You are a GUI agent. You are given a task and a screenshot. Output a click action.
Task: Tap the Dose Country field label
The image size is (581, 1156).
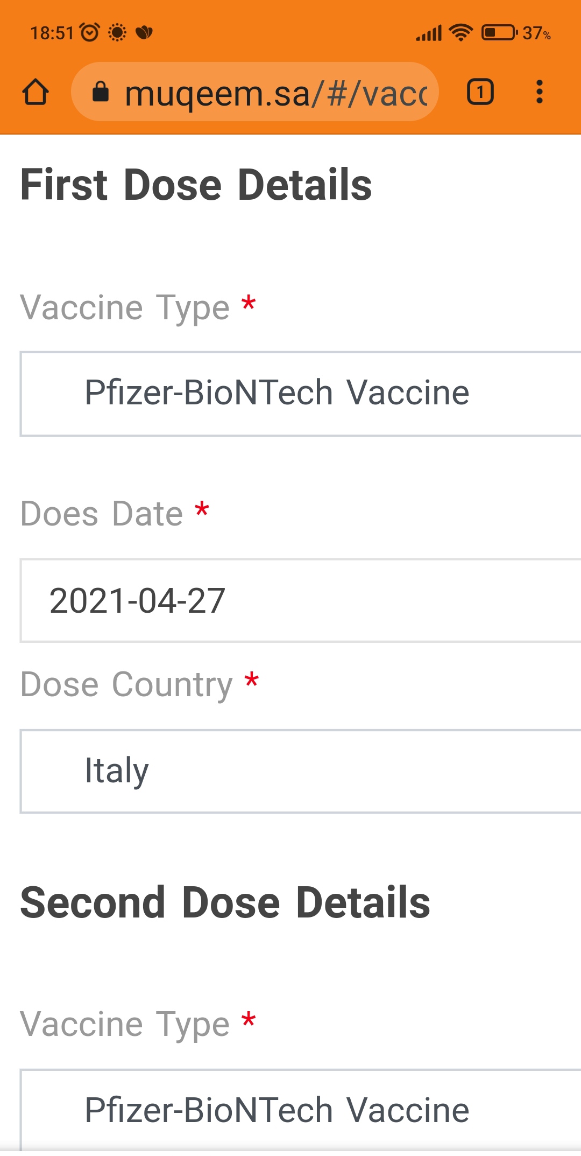[126, 685]
